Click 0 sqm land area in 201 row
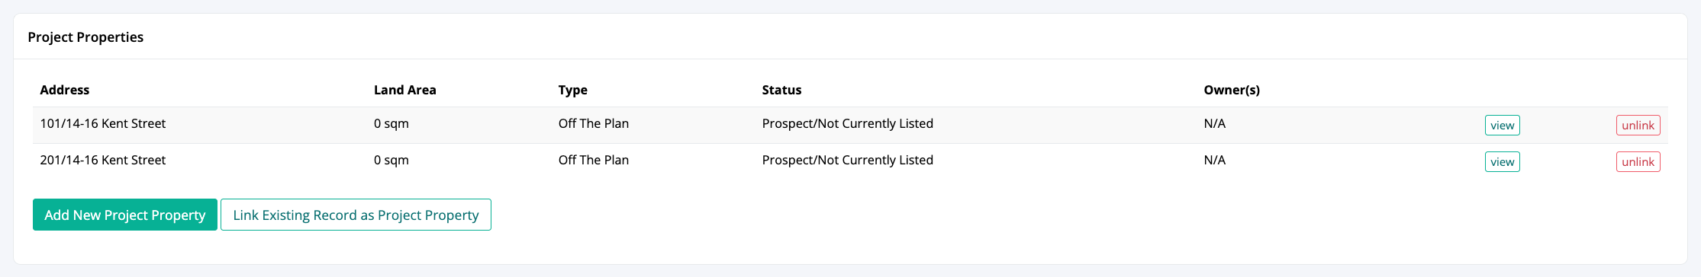Viewport: 1701px width, 277px height. (391, 160)
